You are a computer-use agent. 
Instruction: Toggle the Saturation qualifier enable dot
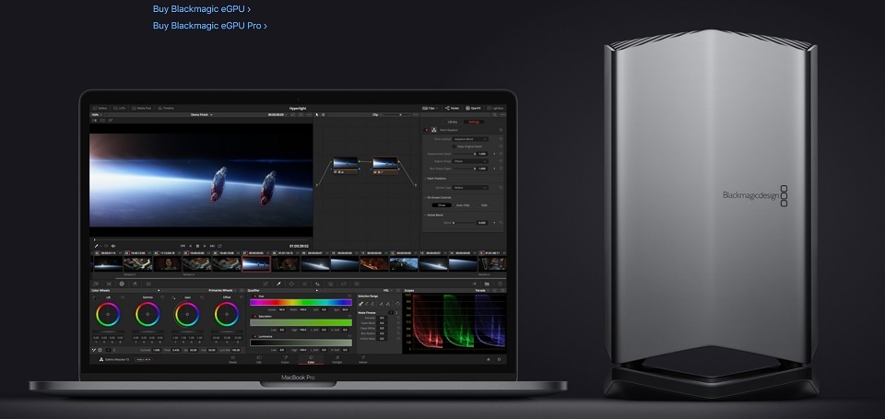click(x=254, y=317)
